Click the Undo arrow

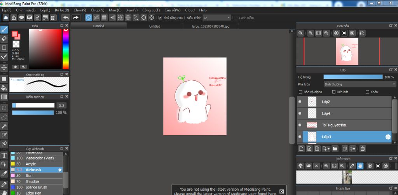[66, 17]
